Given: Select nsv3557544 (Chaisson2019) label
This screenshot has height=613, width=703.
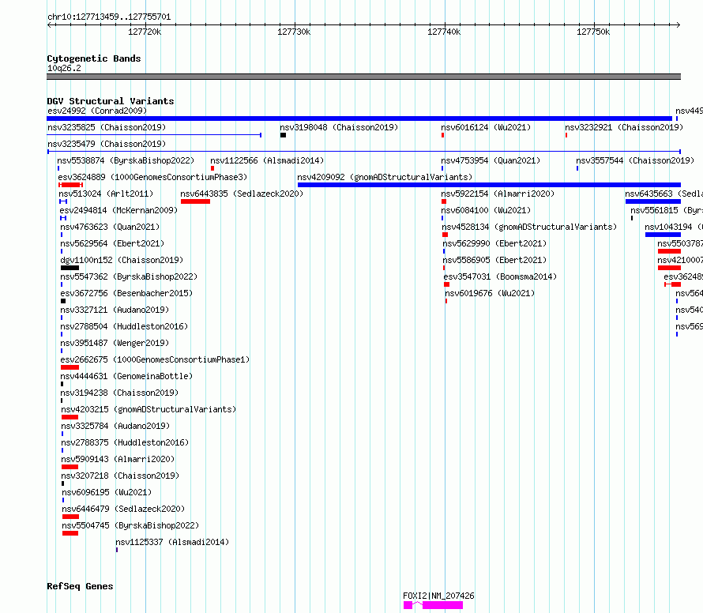Looking at the screenshot, I should (x=635, y=160).
